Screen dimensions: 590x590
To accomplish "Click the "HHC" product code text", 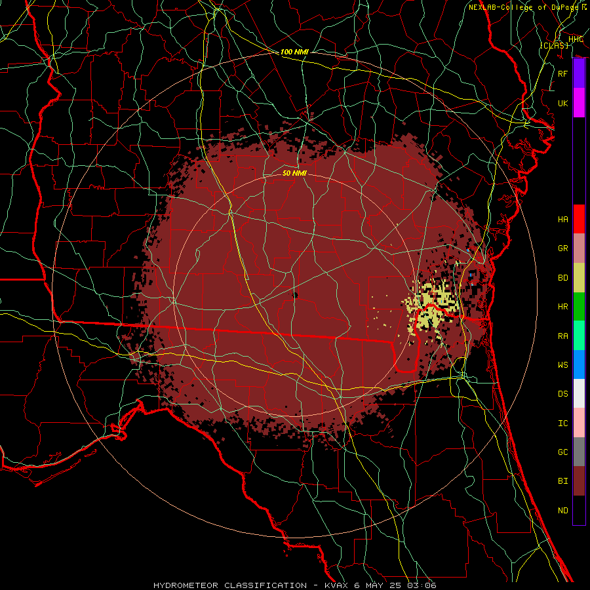I will pos(576,39).
